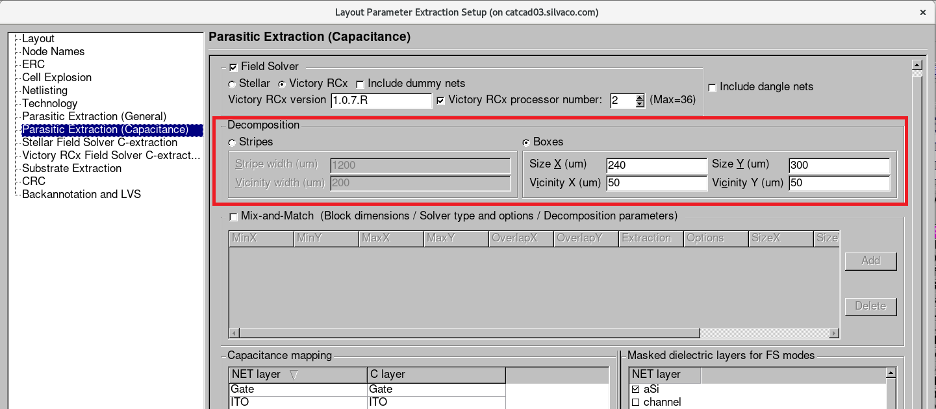Toggle the Field Solver checkbox

tap(233, 67)
